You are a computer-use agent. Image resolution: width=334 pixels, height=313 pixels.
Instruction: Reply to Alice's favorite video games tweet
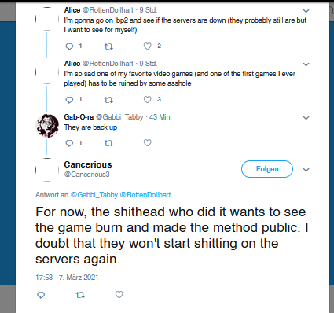(x=69, y=100)
